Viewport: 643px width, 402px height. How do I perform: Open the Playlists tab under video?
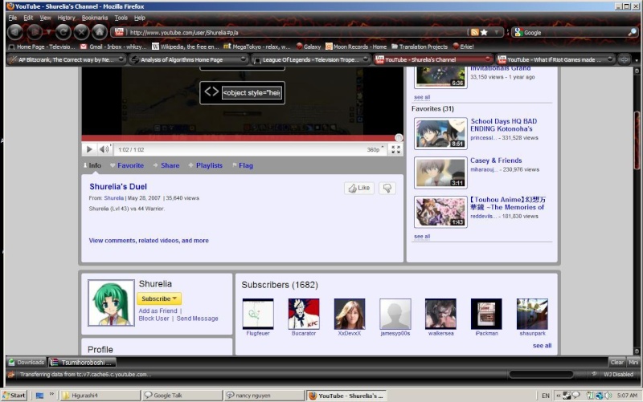(205, 165)
